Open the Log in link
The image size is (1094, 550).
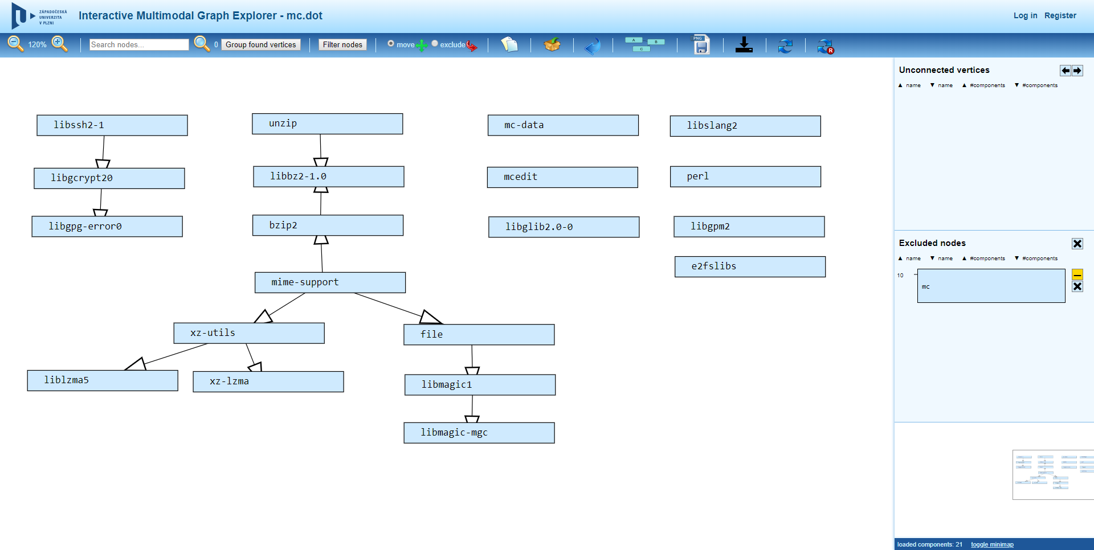click(x=1025, y=15)
